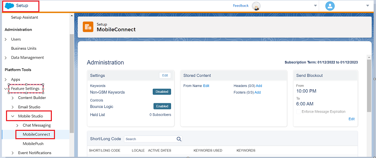Image resolution: width=376 pixels, height=158 pixels.
Task: Select Chat Messaging label in sidebar
Action: click(37, 125)
